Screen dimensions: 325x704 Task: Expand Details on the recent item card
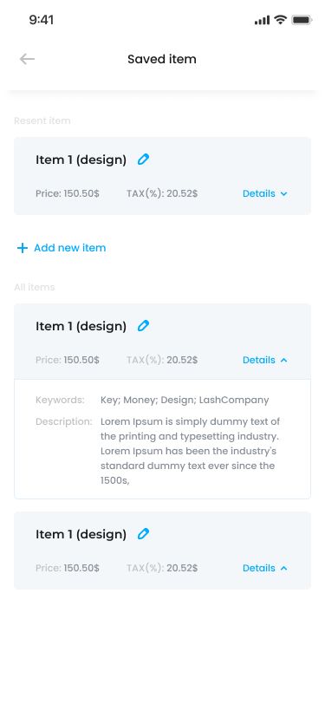click(x=265, y=193)
